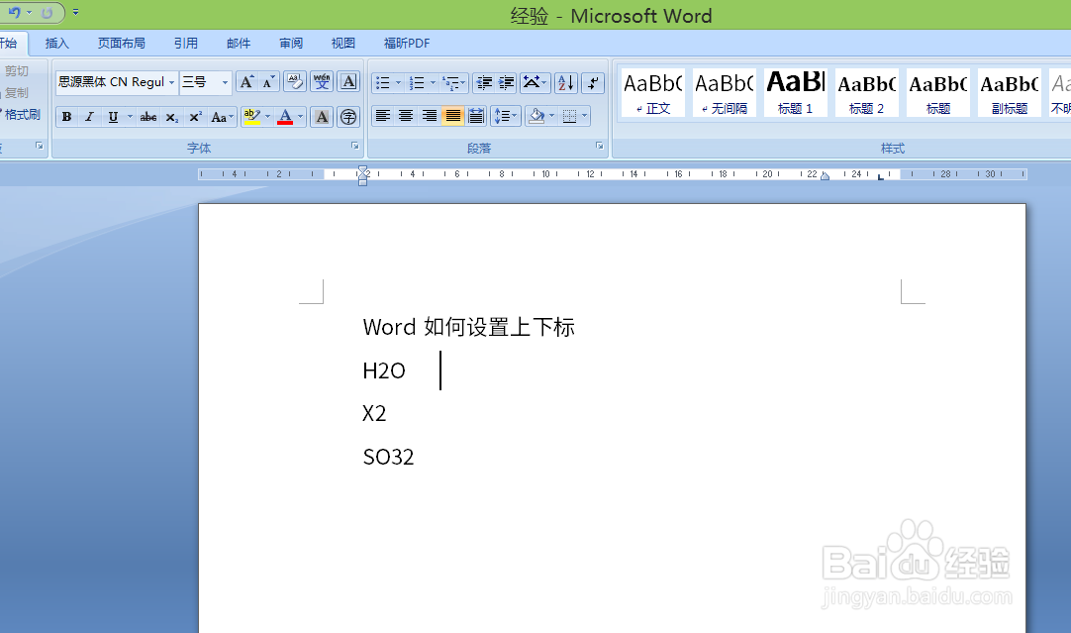The width and height of the screenshot is (1071, 633).
Task: Underline text with the U button
Action: (113, 117)
